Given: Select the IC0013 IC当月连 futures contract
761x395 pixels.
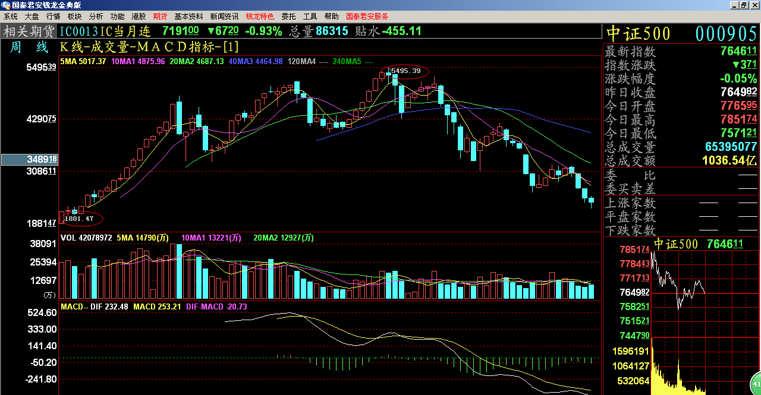Looking at the screenshot, I should click(106, 31).
